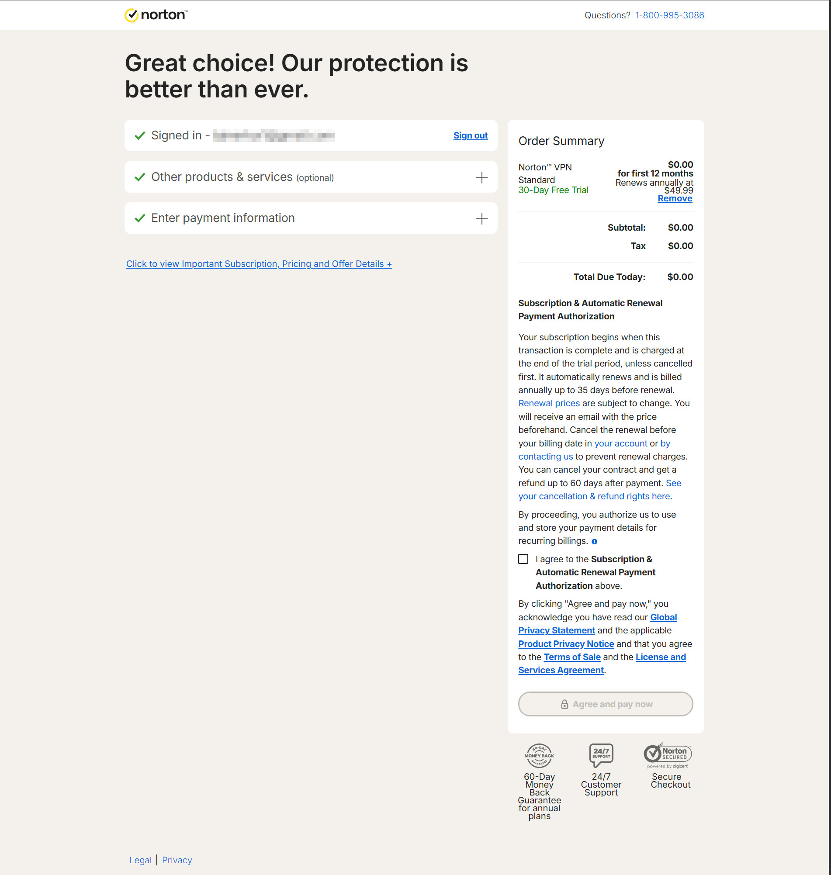Call support via the 1-800-995-3086 link

point(669,15)
